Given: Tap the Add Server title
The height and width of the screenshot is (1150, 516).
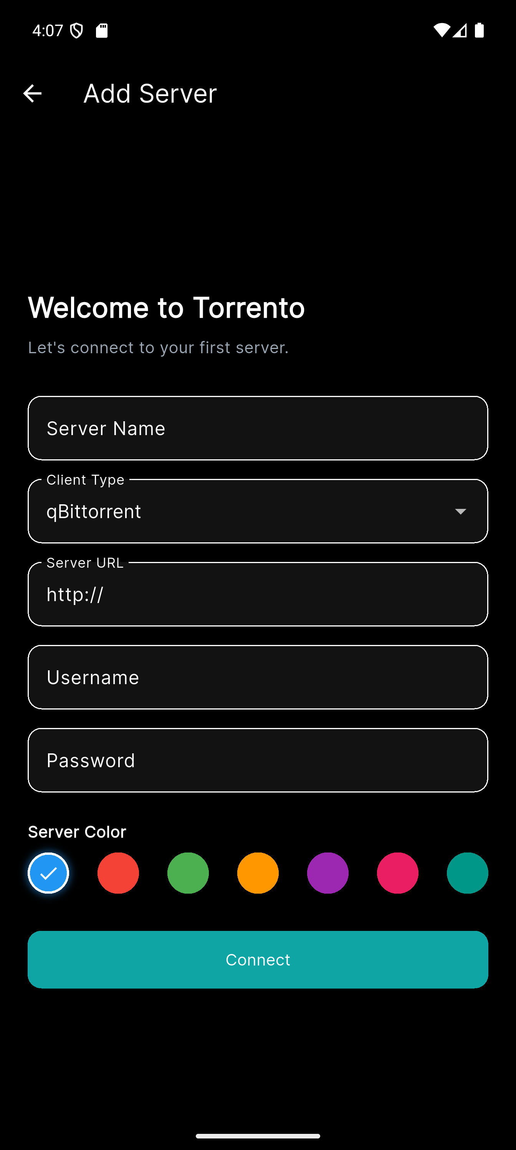Looking at the screenshot, I should coord(149,93).
